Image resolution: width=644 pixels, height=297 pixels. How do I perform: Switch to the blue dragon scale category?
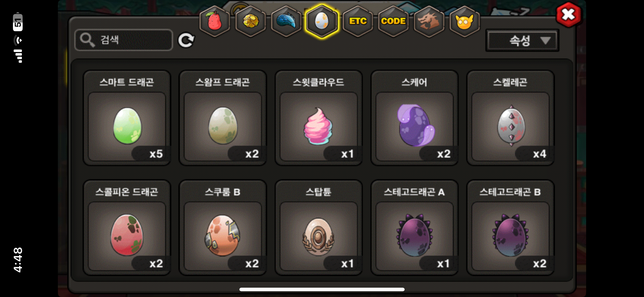coord(286,21)
